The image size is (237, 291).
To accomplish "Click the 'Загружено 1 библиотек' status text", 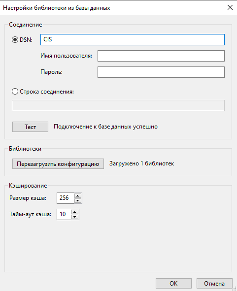I will (x=142, y=163).
